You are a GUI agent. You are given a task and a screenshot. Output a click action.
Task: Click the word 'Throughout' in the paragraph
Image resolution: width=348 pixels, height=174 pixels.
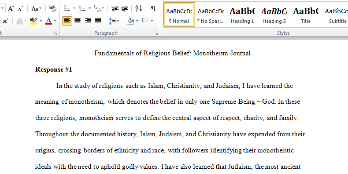(x=52, y=134)
